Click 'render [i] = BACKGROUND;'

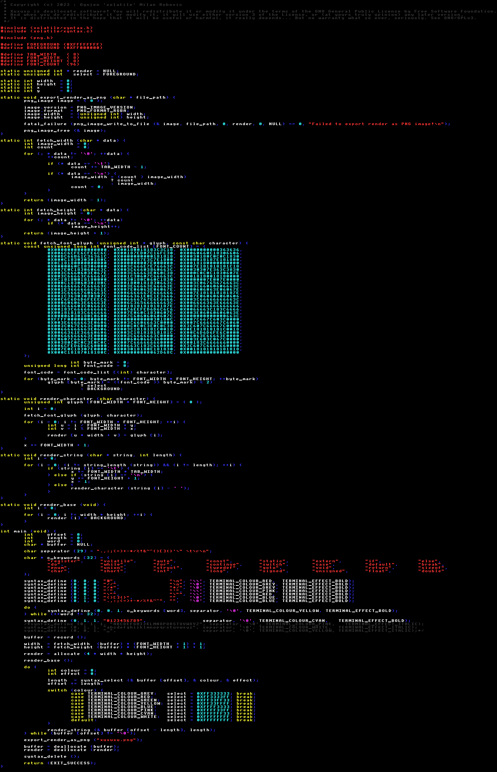[86, 518]
